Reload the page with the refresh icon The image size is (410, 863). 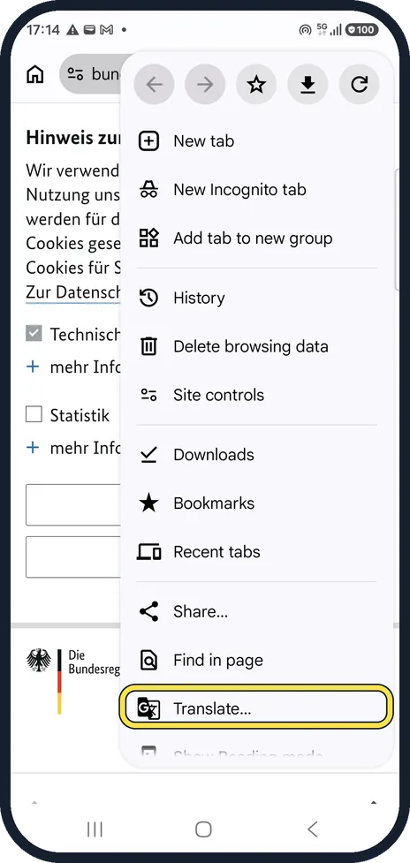click(x=359, y=84)
